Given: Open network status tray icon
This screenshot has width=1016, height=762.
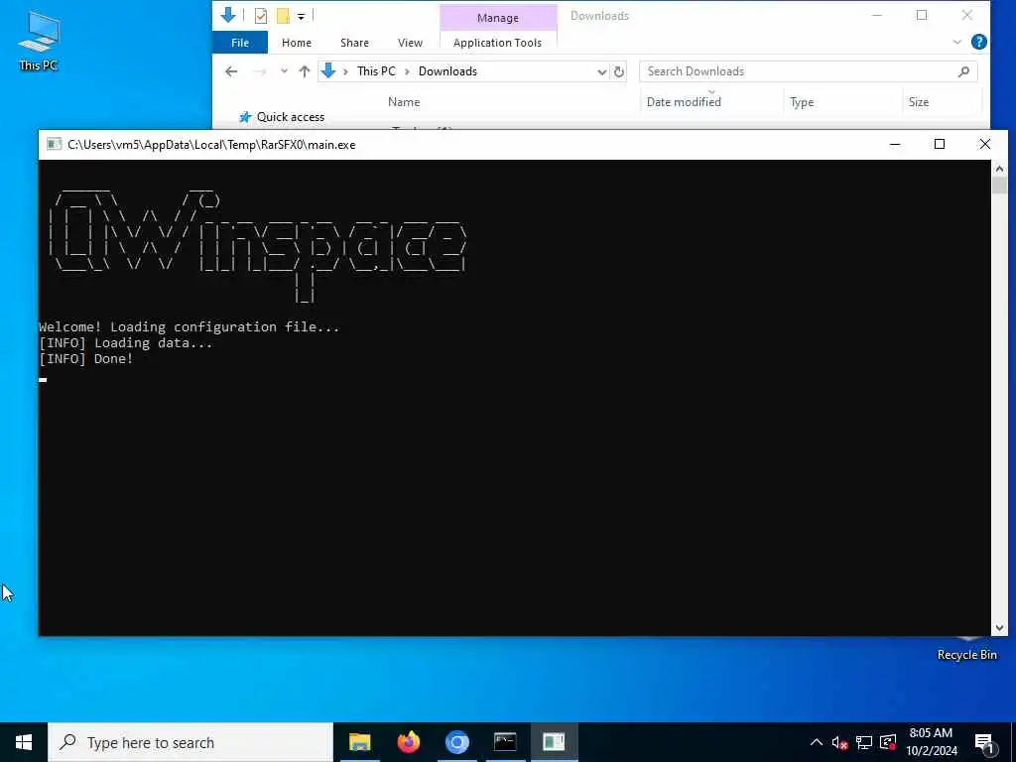Looking at the screenshot, I should tap(864, 742).
